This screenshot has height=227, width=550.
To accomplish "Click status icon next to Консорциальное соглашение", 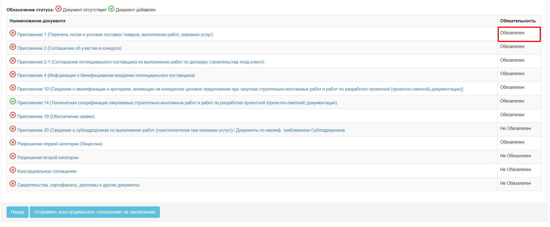I will (x=13, y=170).
